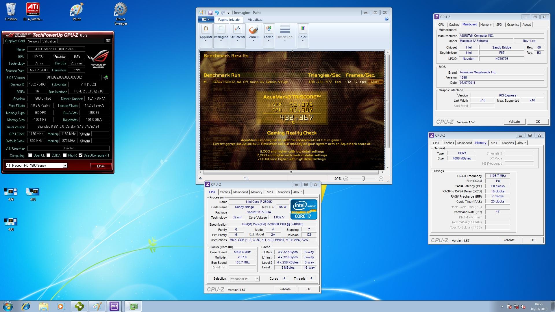
Task: Expand the Colori colors group
Action: click(303, 36)
